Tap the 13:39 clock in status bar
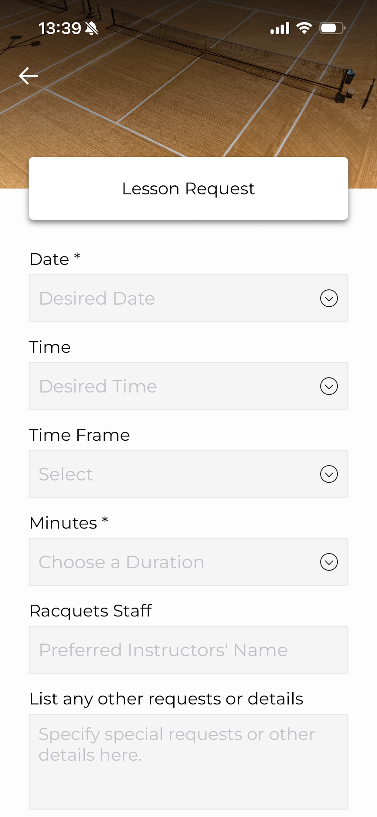Screen dimensions: 377x817 [x=60, y=29]
